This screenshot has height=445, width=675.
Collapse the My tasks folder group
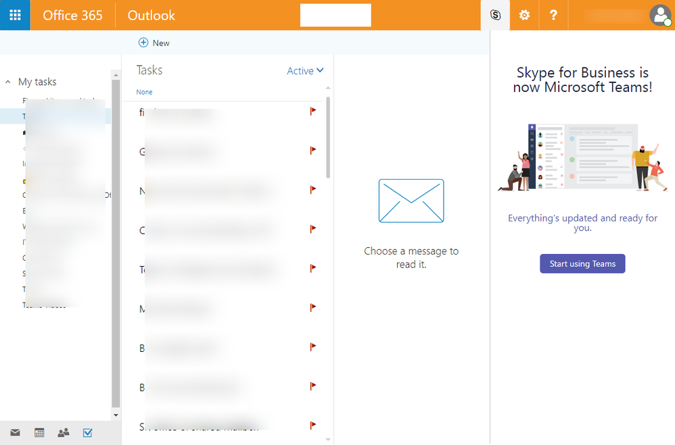pyautogui.click(x=7, y=82)
